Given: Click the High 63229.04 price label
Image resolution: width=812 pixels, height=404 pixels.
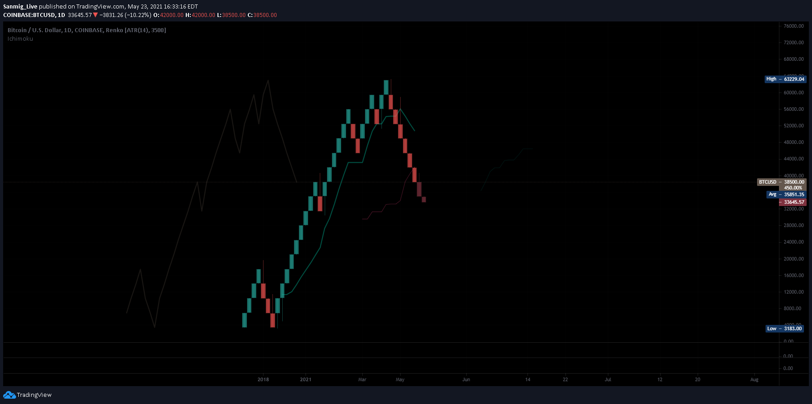Looking at the screenshot, I should coord(786,79).
